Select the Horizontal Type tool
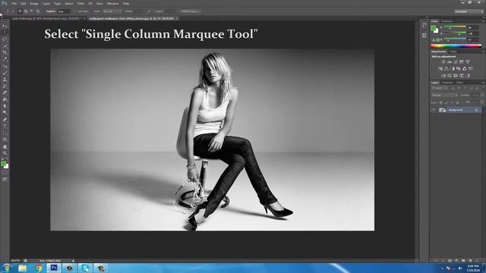 (5, 127)
